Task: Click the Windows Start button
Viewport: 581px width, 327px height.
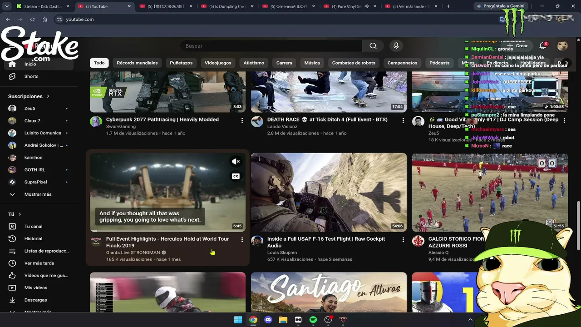Action: pyautogui.click(x=238, y=320)
